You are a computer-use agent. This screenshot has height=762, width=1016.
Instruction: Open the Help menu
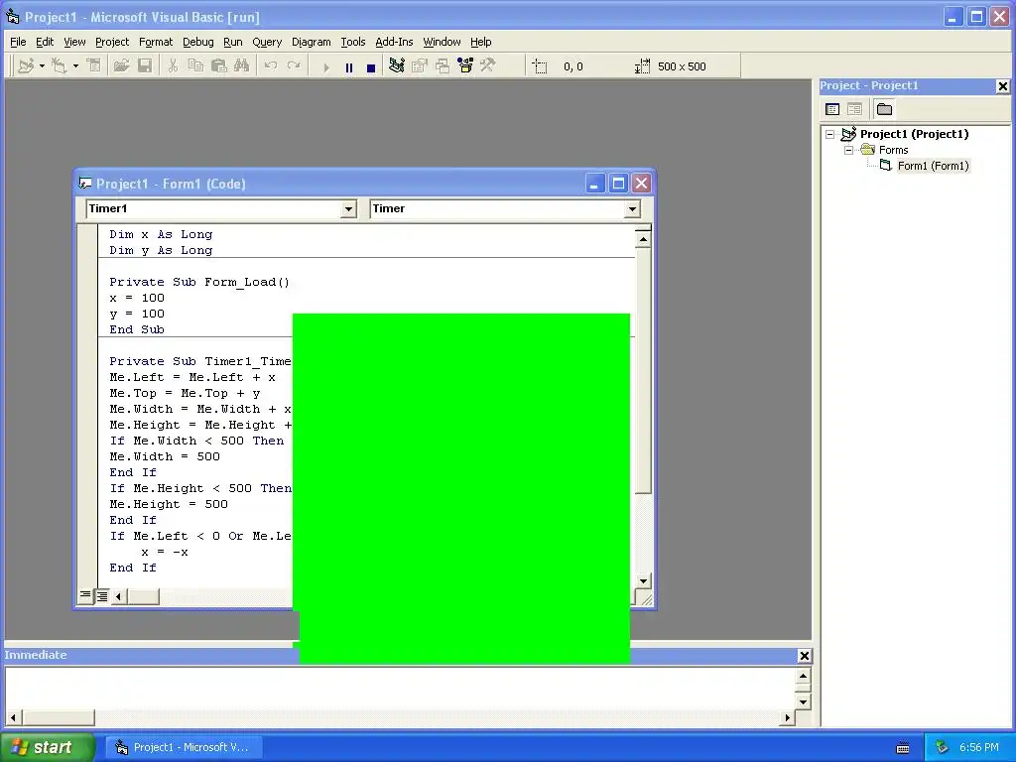click(481, 42)
